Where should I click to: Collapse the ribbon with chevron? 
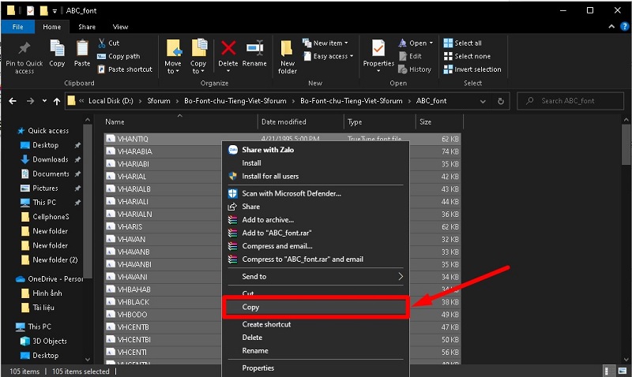point(611,27)
